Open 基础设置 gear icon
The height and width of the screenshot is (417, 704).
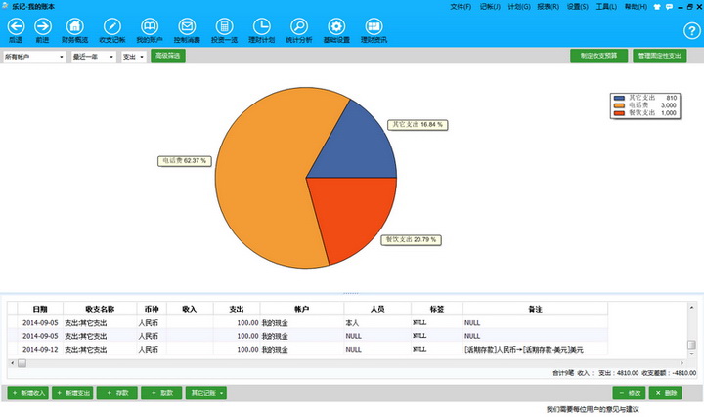coord(336,27)
